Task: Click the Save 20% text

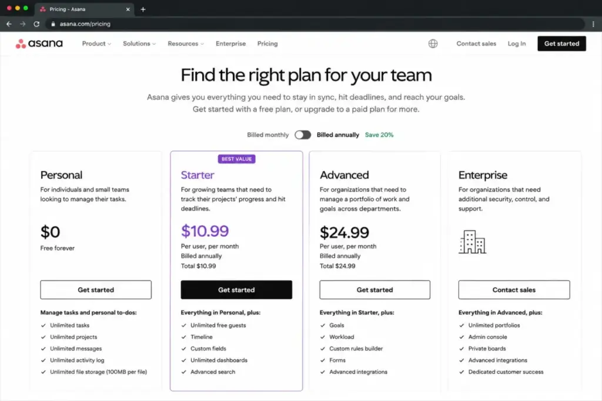Action: (x=379, y=134)
